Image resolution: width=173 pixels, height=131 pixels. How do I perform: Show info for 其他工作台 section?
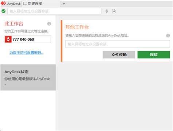coord(168,36)
